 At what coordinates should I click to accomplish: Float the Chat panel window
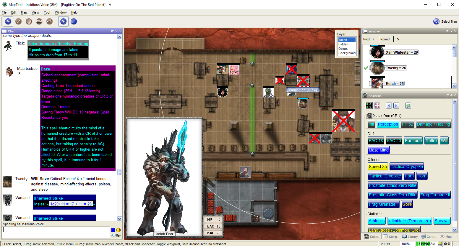(x=112, y=31)
